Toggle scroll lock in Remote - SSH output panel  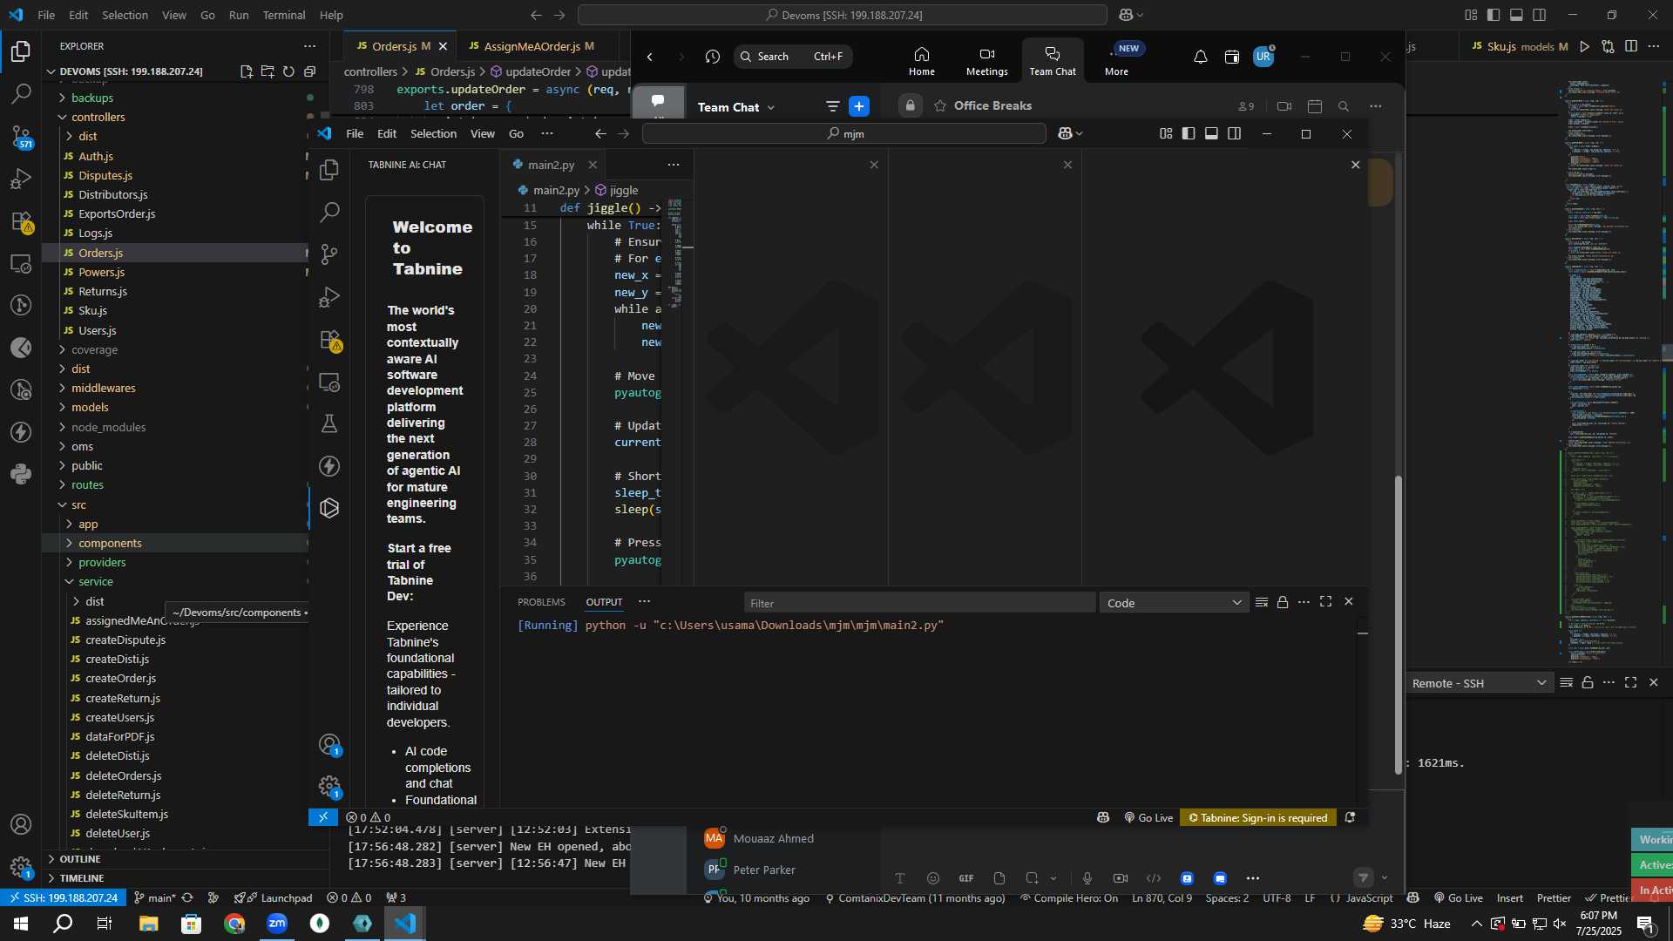[x=1588, y=683]
